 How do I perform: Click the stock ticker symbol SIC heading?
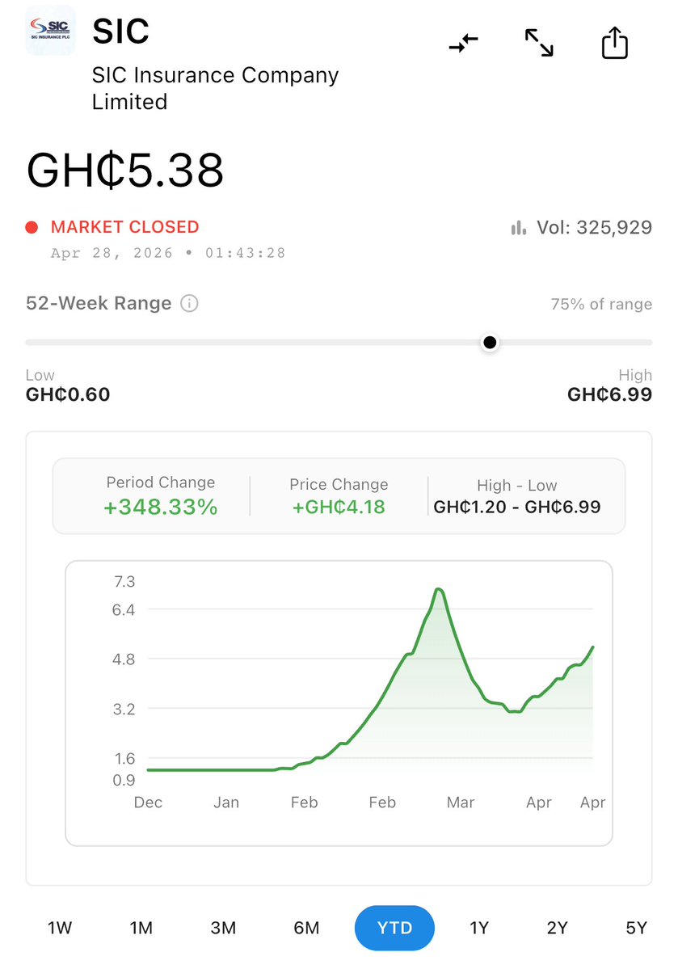[120, 31]
